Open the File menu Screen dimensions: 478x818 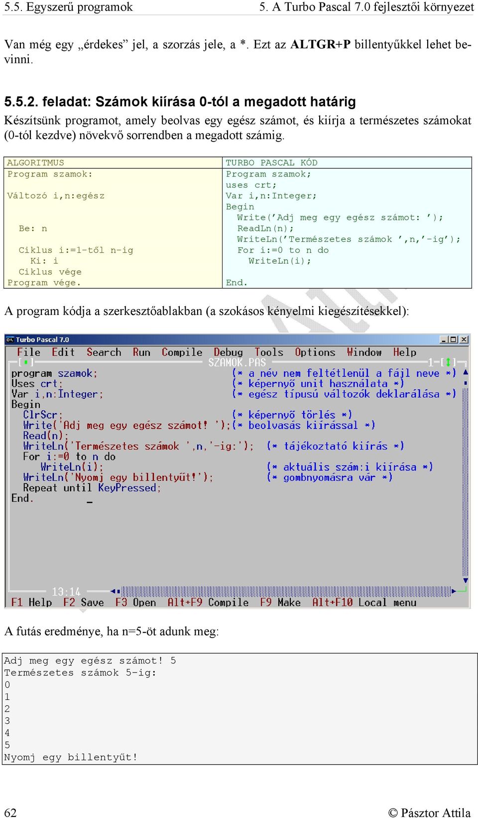tap(29, 352)
